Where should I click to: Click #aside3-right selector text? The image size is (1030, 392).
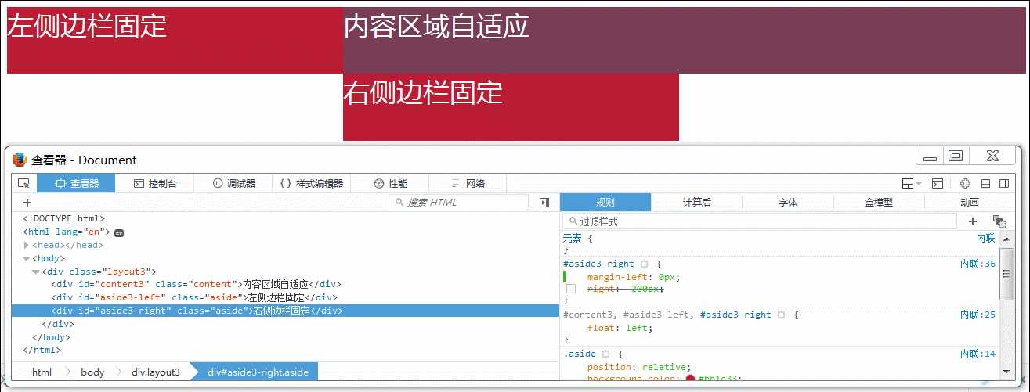[598, 264]
